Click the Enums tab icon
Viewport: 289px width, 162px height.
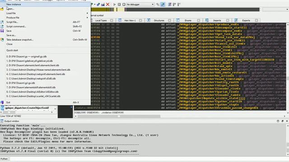coord(177,20)
